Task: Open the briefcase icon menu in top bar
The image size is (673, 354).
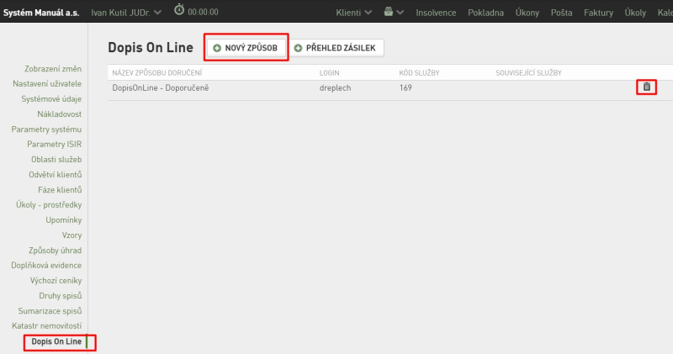Action: (394, 12)
